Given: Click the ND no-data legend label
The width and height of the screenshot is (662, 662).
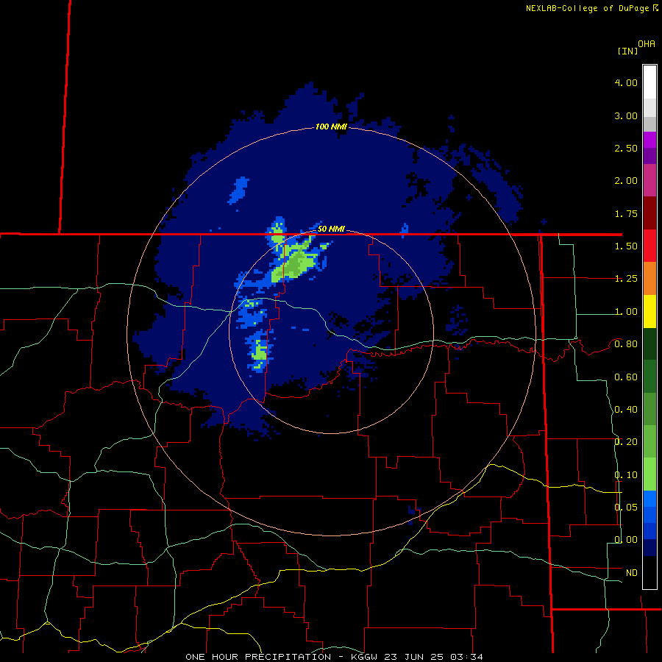Looking at the screenshot, I should [x=632, y=573].
